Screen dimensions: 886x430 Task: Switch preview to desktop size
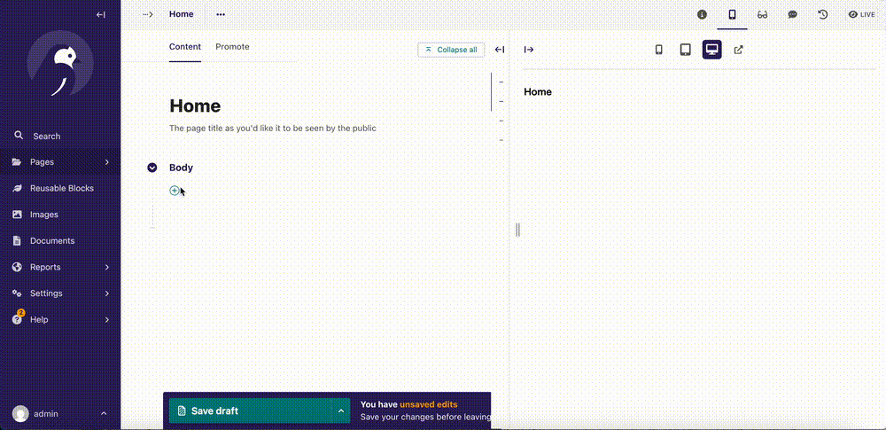coord(711,50)
